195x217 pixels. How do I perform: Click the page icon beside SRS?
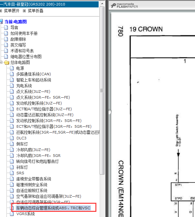click(x=12, y=173)
